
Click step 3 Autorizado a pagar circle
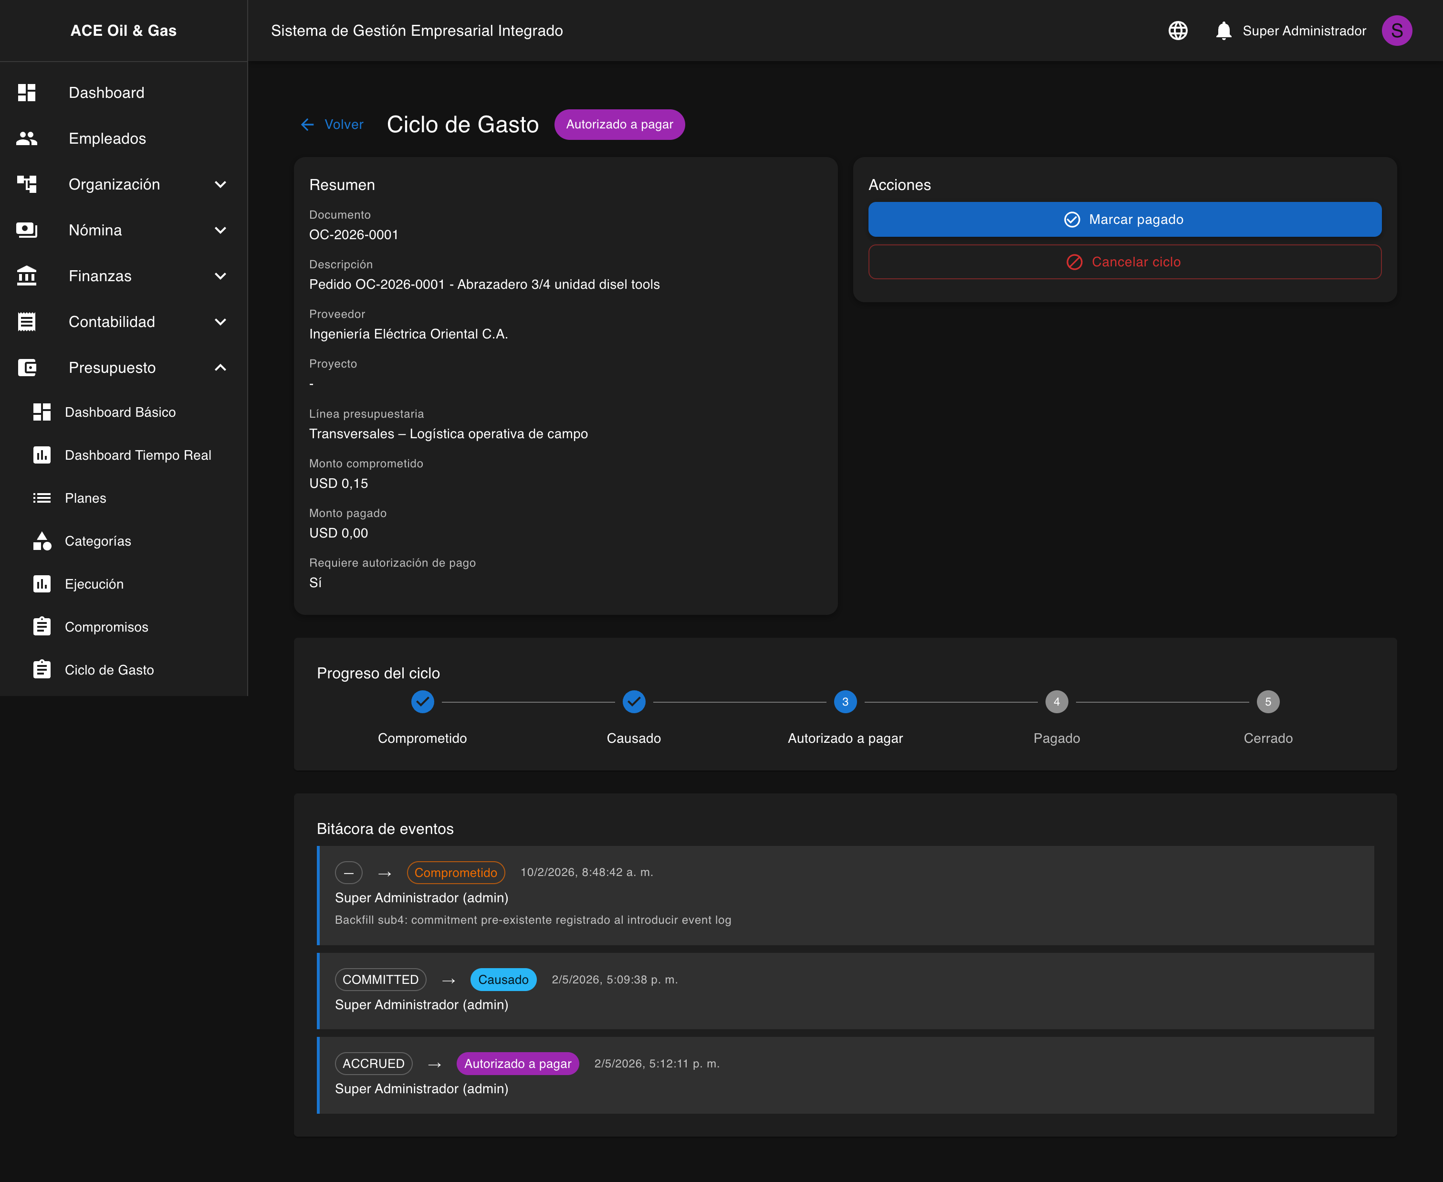click(x=846, y=701)
